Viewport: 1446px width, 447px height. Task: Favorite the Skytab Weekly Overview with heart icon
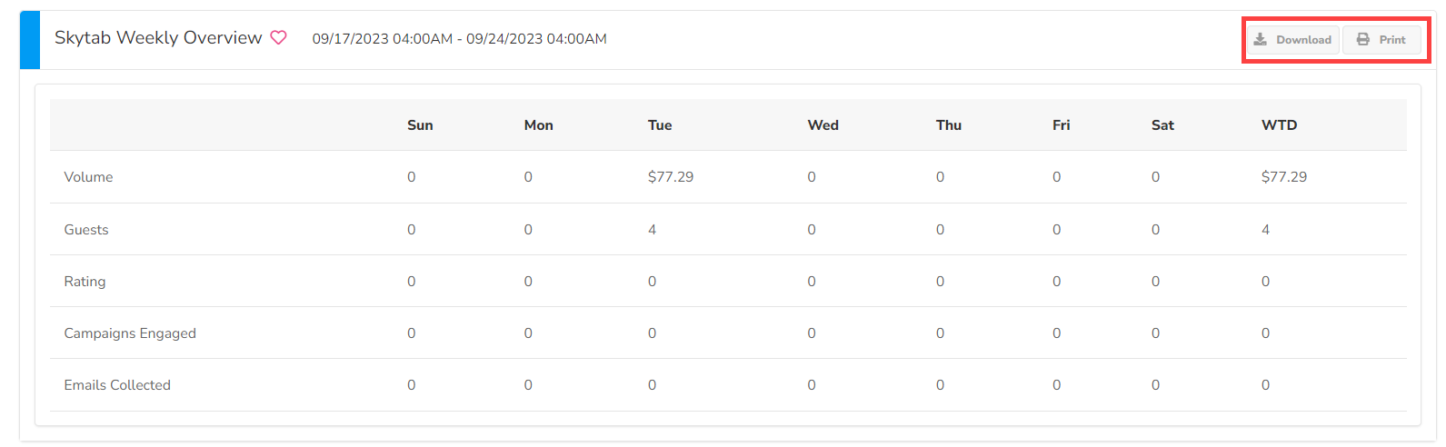[x=279, y=38]
